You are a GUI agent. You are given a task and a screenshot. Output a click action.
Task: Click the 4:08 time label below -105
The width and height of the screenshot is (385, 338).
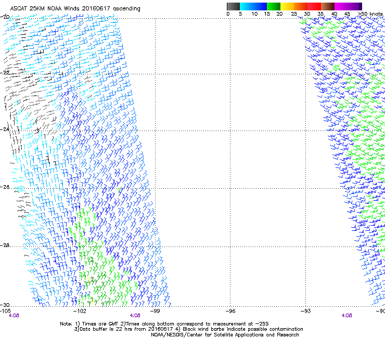pyautogui.click(x=14, y=316)
